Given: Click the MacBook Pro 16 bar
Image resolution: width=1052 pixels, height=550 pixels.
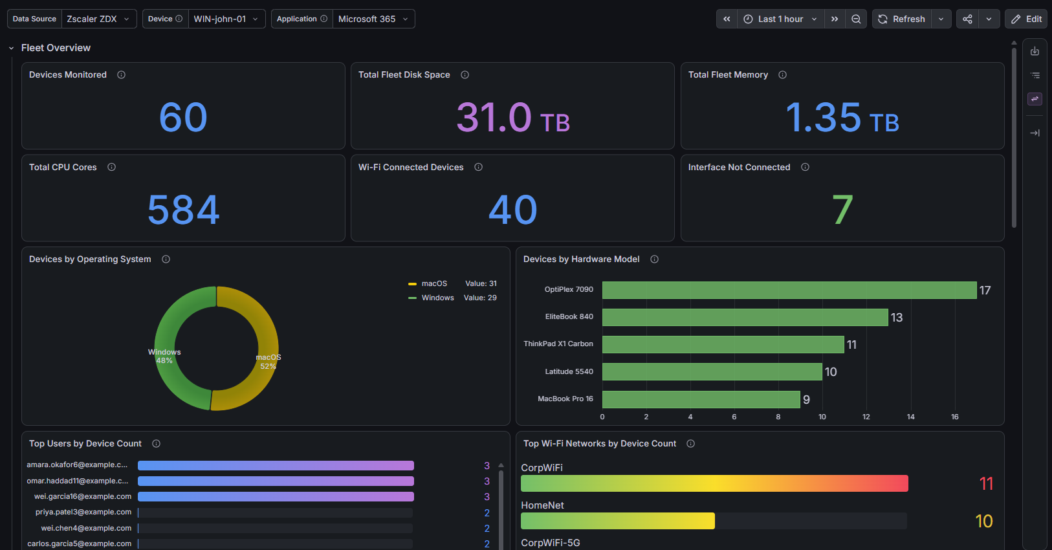Looking at the screenshot, I should pyautogui.click(x=701, y=399).
